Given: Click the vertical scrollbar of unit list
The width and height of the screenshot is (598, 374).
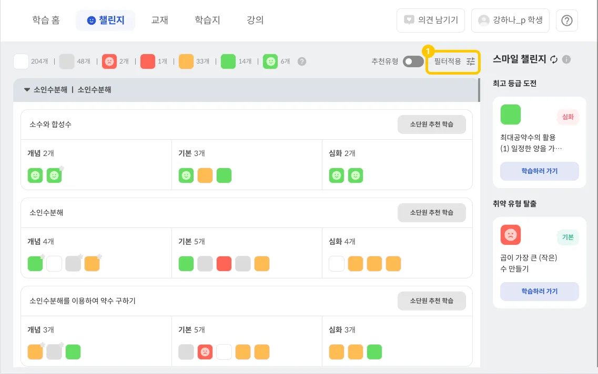Looking at the screenshot, I should pos(479,90).
